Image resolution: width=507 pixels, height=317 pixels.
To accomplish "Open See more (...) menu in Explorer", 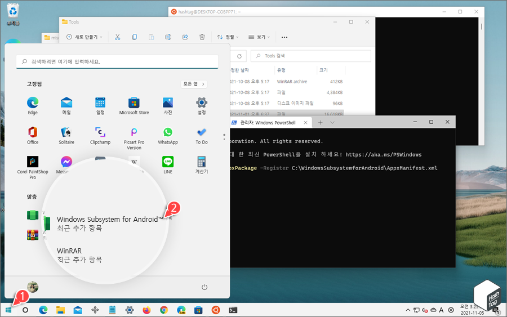I will (x=284, y=37).
